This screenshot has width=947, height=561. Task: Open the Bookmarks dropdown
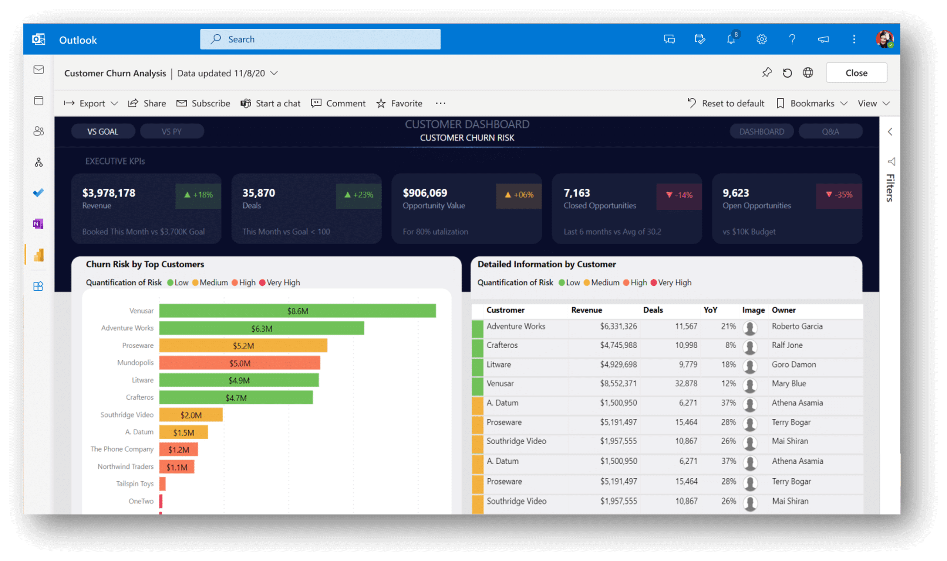pyautogui.click(x=812, y=103)
